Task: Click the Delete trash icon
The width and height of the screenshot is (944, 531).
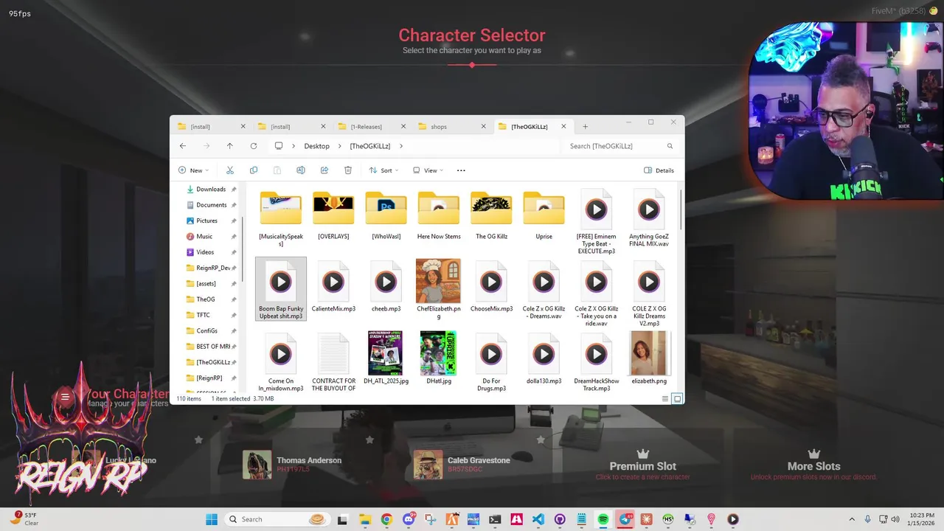Action: (348, 170)
